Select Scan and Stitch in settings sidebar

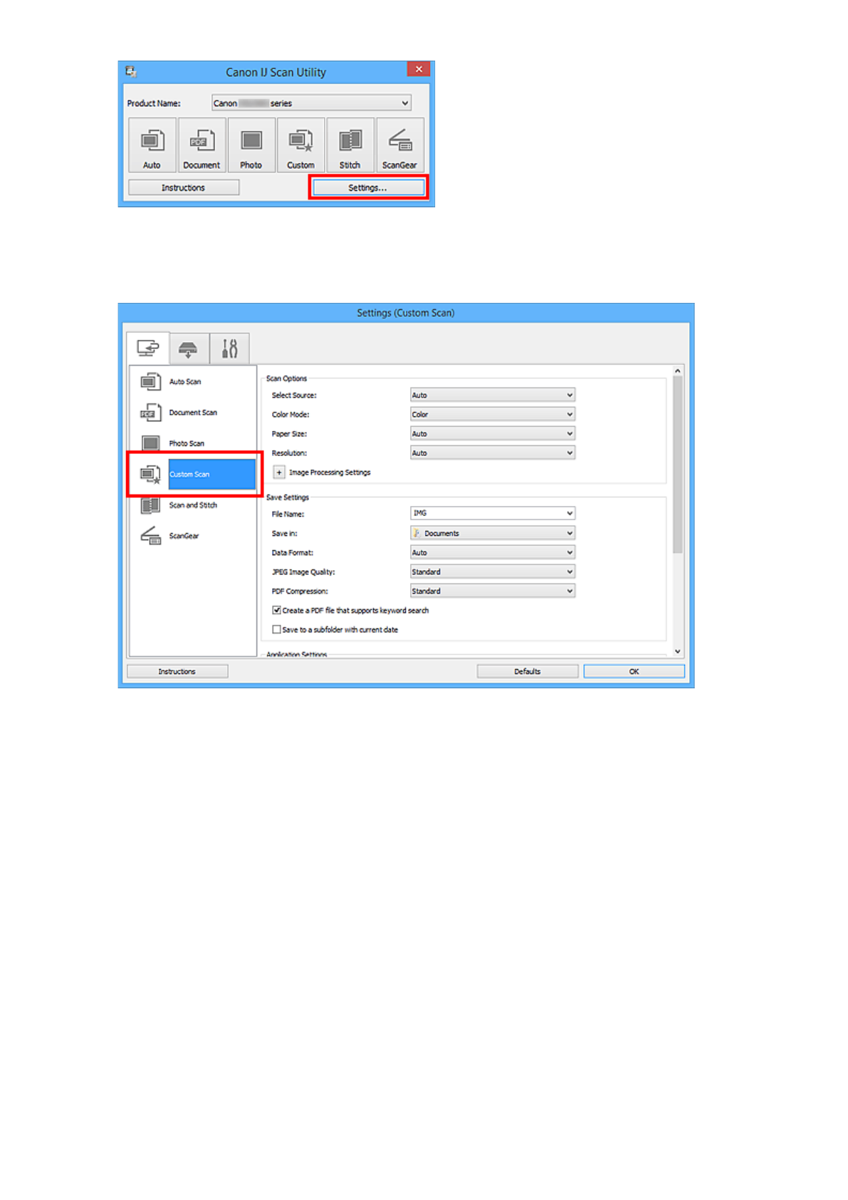pyautogui.click(x=192, y=505)
